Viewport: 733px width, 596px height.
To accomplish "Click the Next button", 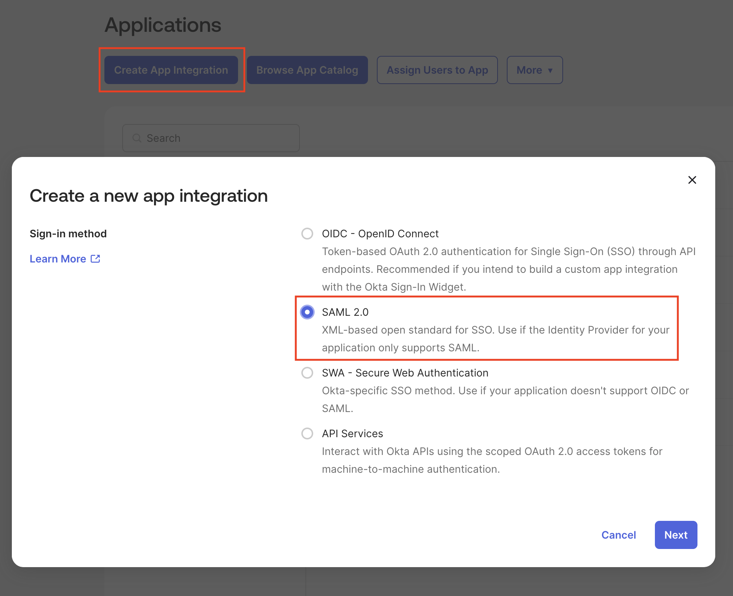I will 676,535.
